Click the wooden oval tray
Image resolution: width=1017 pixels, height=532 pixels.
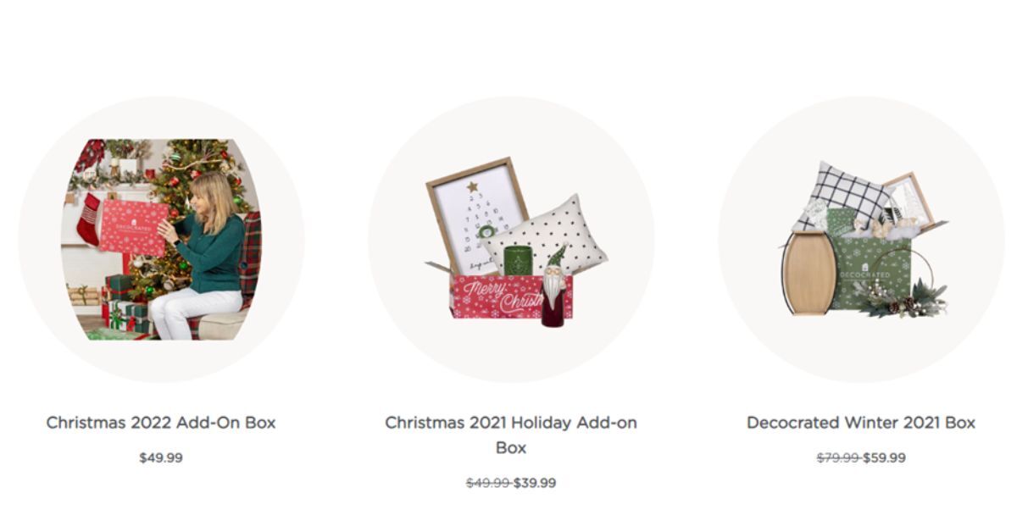pos(808,273)
